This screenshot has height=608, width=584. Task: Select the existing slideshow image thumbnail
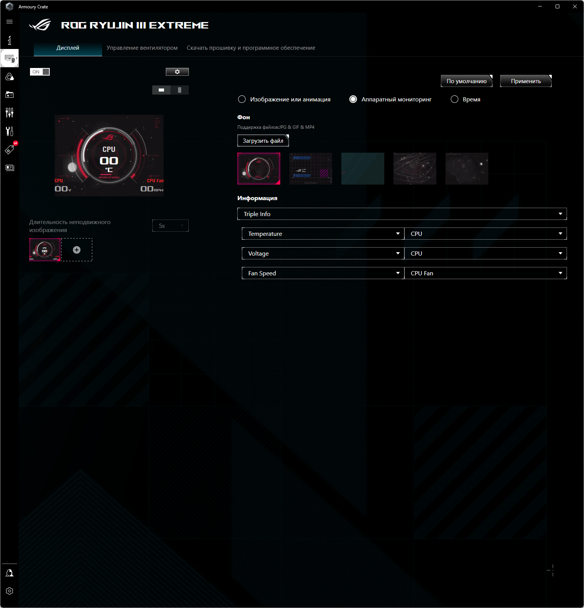tap(45, 250)
